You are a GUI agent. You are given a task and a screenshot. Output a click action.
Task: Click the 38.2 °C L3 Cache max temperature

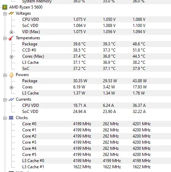click(139, 62)
